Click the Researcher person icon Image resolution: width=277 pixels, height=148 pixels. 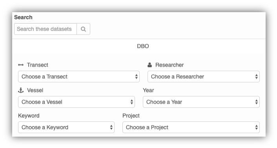[149, 65]
